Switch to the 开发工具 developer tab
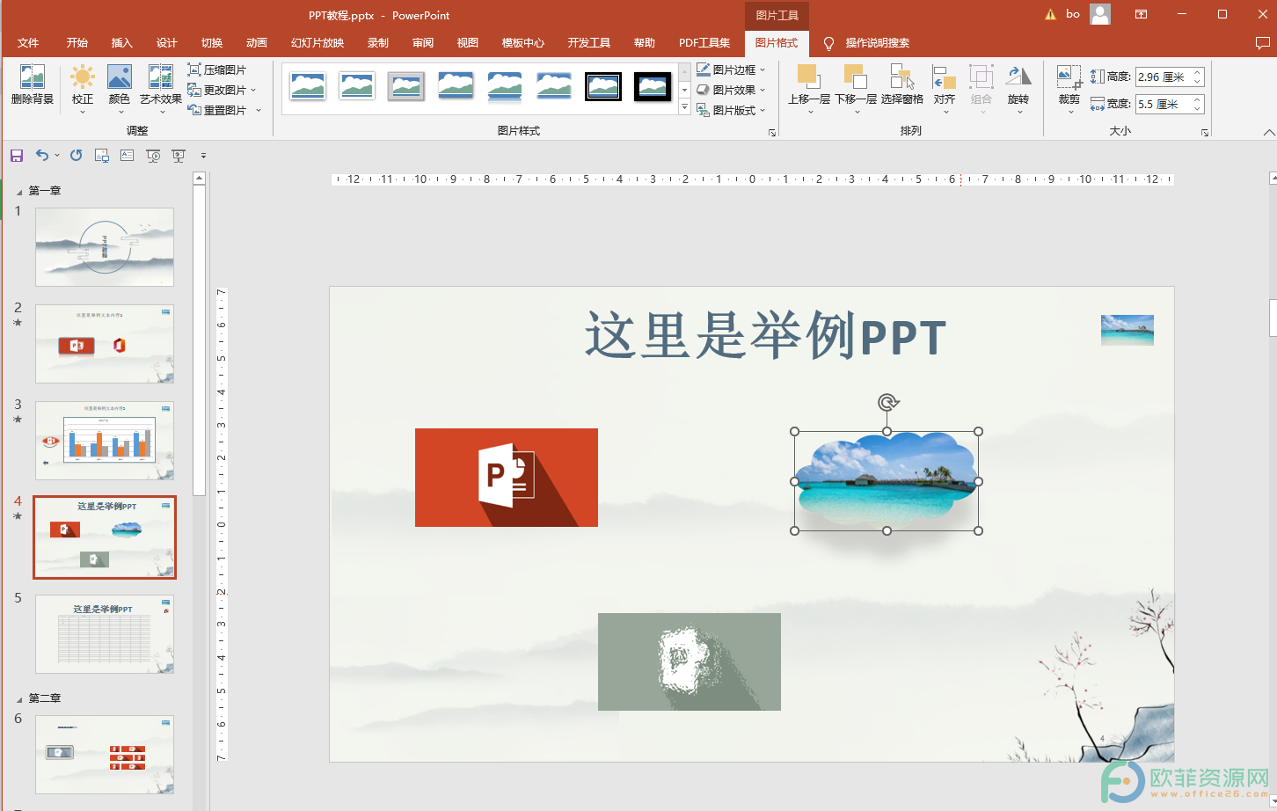1277x811 pixels. pyautogui.click(x=588, y=43)
